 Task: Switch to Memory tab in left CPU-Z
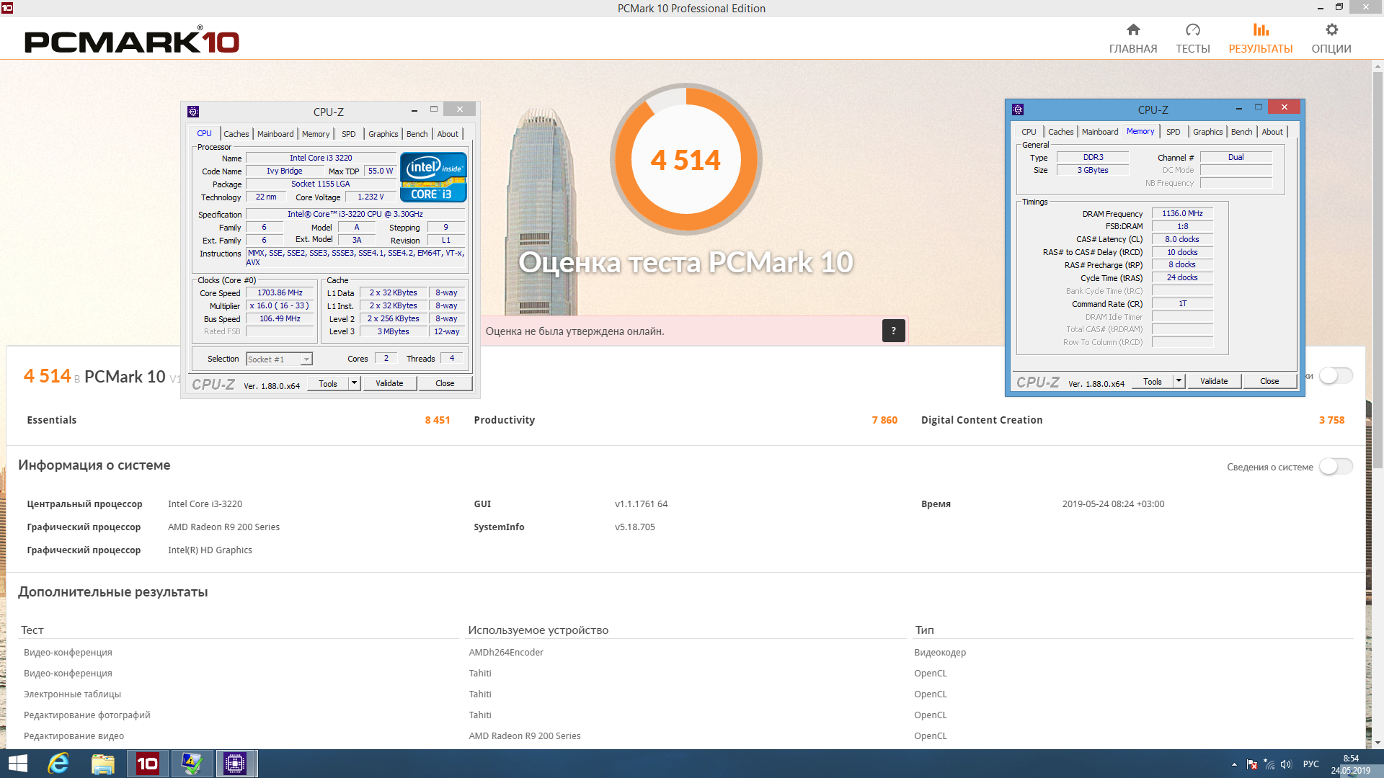(x=316, y=133)
